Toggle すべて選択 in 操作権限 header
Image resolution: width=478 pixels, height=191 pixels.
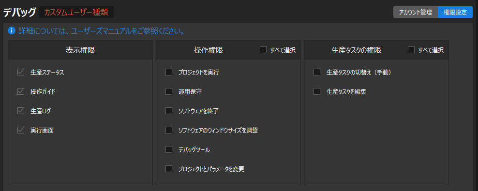[x=263, y=50]
